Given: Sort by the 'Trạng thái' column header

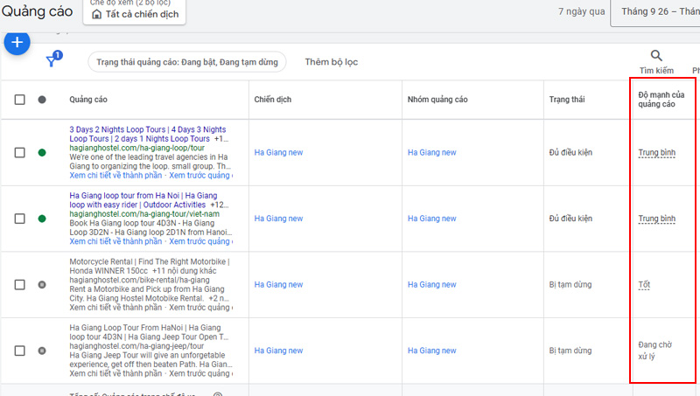Looking at the screenshot, I should 566,100.
